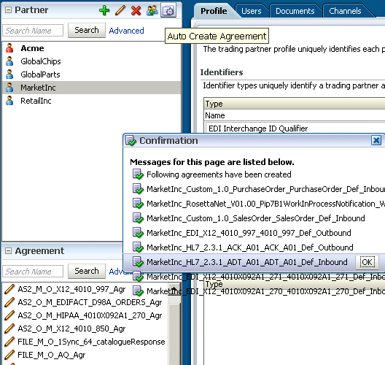Click OK in the Confirmation dialog
385x365 pixels.
[367, 262]
